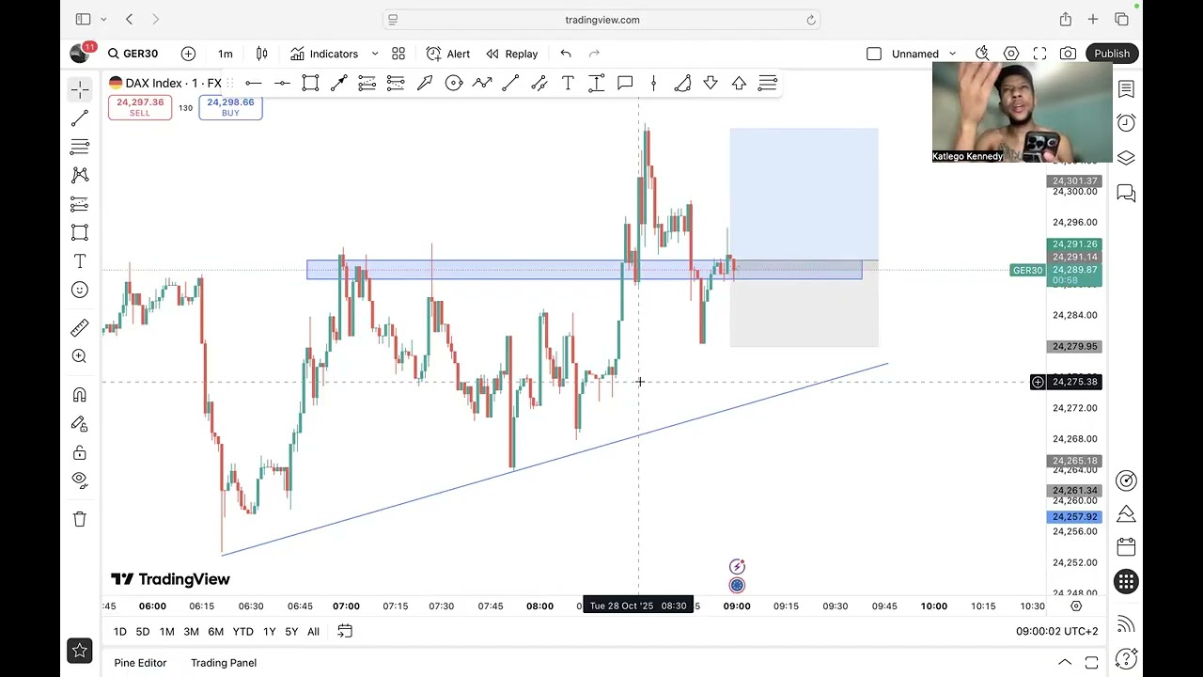Click the BUY 24,298.66 button
The width and height of the screenshot is (1203, 677).
pyautogui.click(x=230, y=107)
